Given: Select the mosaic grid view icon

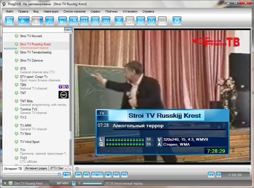Looking at the screenshot, I should tap(95, 20).
